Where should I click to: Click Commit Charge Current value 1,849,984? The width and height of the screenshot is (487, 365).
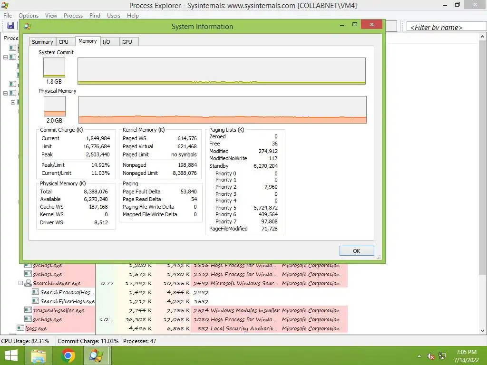(98, 138)
